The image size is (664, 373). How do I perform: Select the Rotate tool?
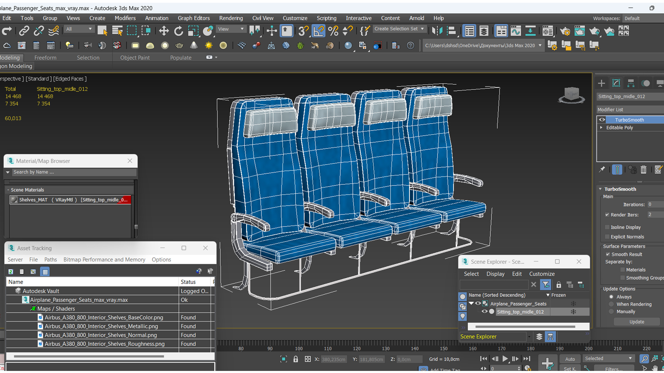tap(178, 31)
